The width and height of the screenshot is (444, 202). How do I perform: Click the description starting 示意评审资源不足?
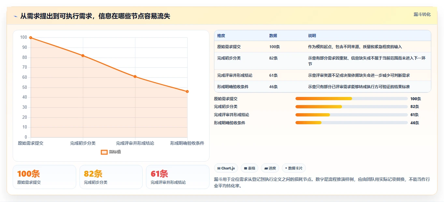359,75
